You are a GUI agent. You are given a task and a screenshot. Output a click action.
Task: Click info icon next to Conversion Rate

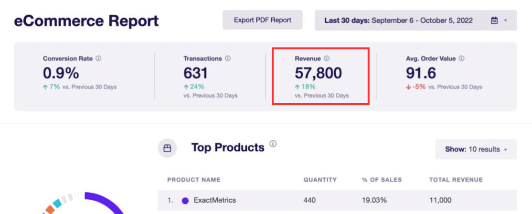[x=98, y=58]
